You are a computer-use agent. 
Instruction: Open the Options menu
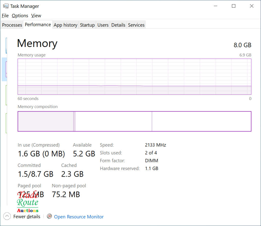[x=20, y=16]
